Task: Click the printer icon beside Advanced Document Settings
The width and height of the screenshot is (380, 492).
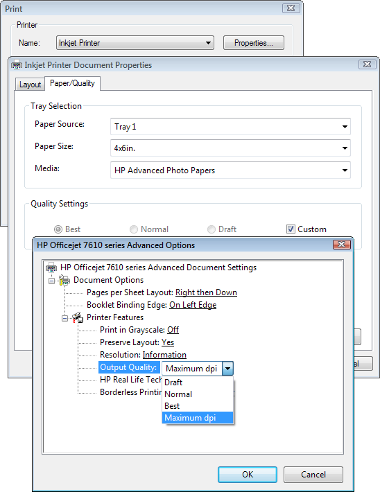Action: (x=51, y=267)
